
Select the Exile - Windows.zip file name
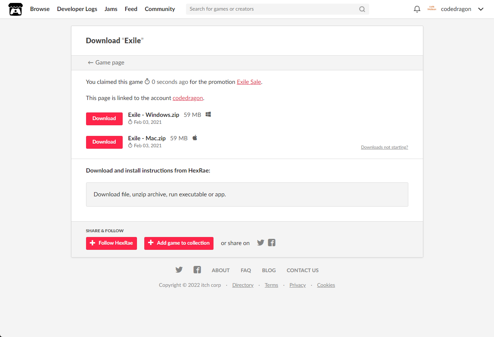154,115
